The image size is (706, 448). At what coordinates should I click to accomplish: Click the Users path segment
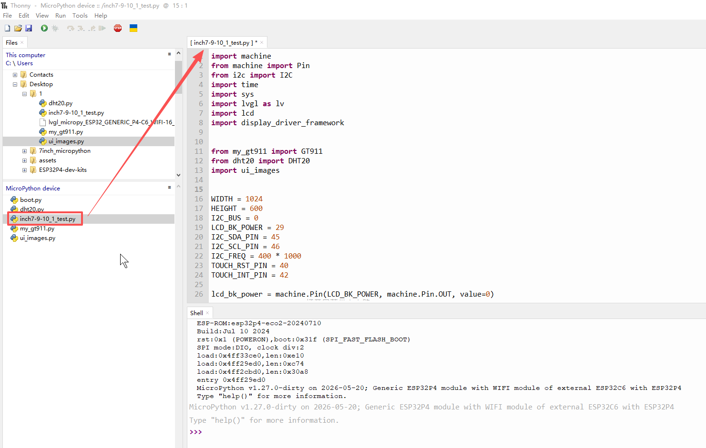(25, 63)
